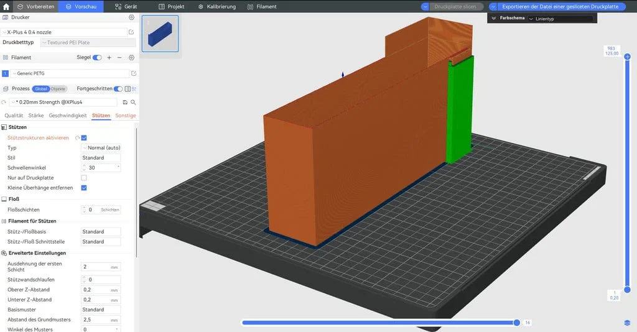Uncheck Kleine Überhänge entfernen
Viewport: 637px width, 332px height.
coord(84,188)
